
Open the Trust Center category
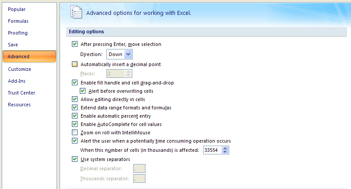[x=21, y=93]
